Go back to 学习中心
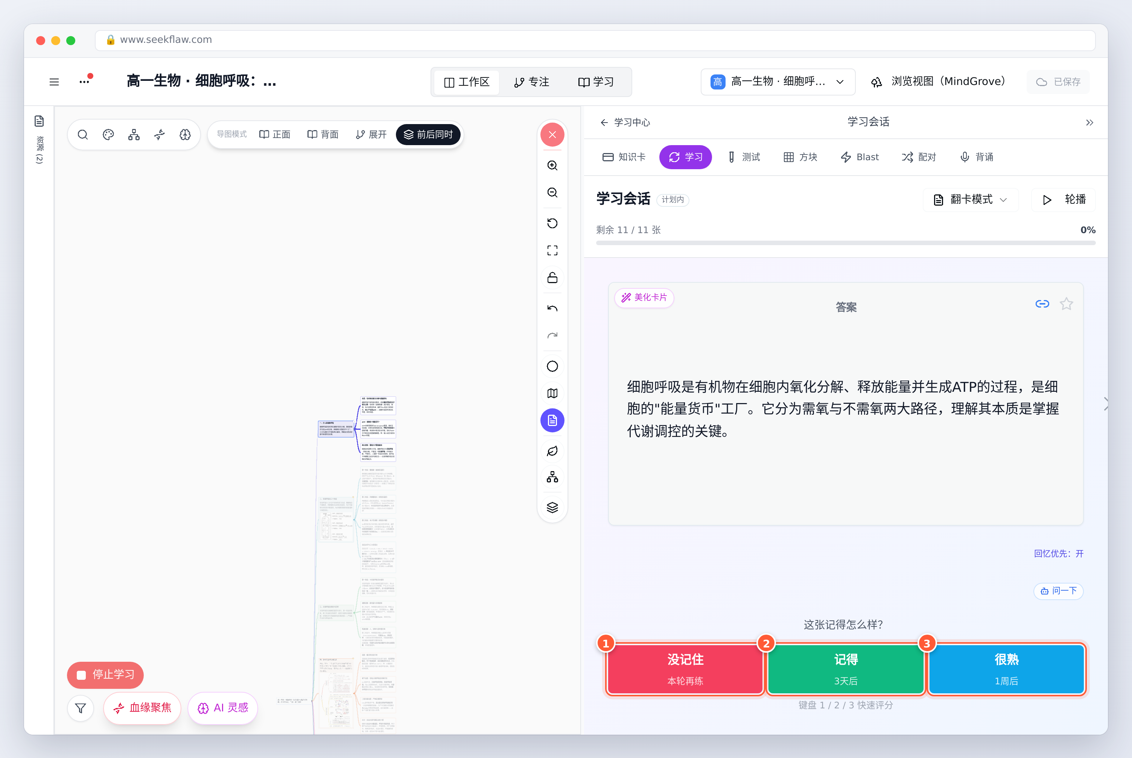The image size is (1132, 758). (x=625, y=122)
